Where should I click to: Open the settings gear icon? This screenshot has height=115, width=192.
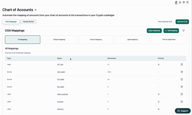pyautogui.click(x=184, y=2)
